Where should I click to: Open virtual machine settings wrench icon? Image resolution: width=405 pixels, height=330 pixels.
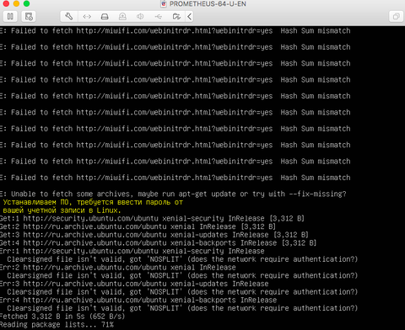point(69,17)
